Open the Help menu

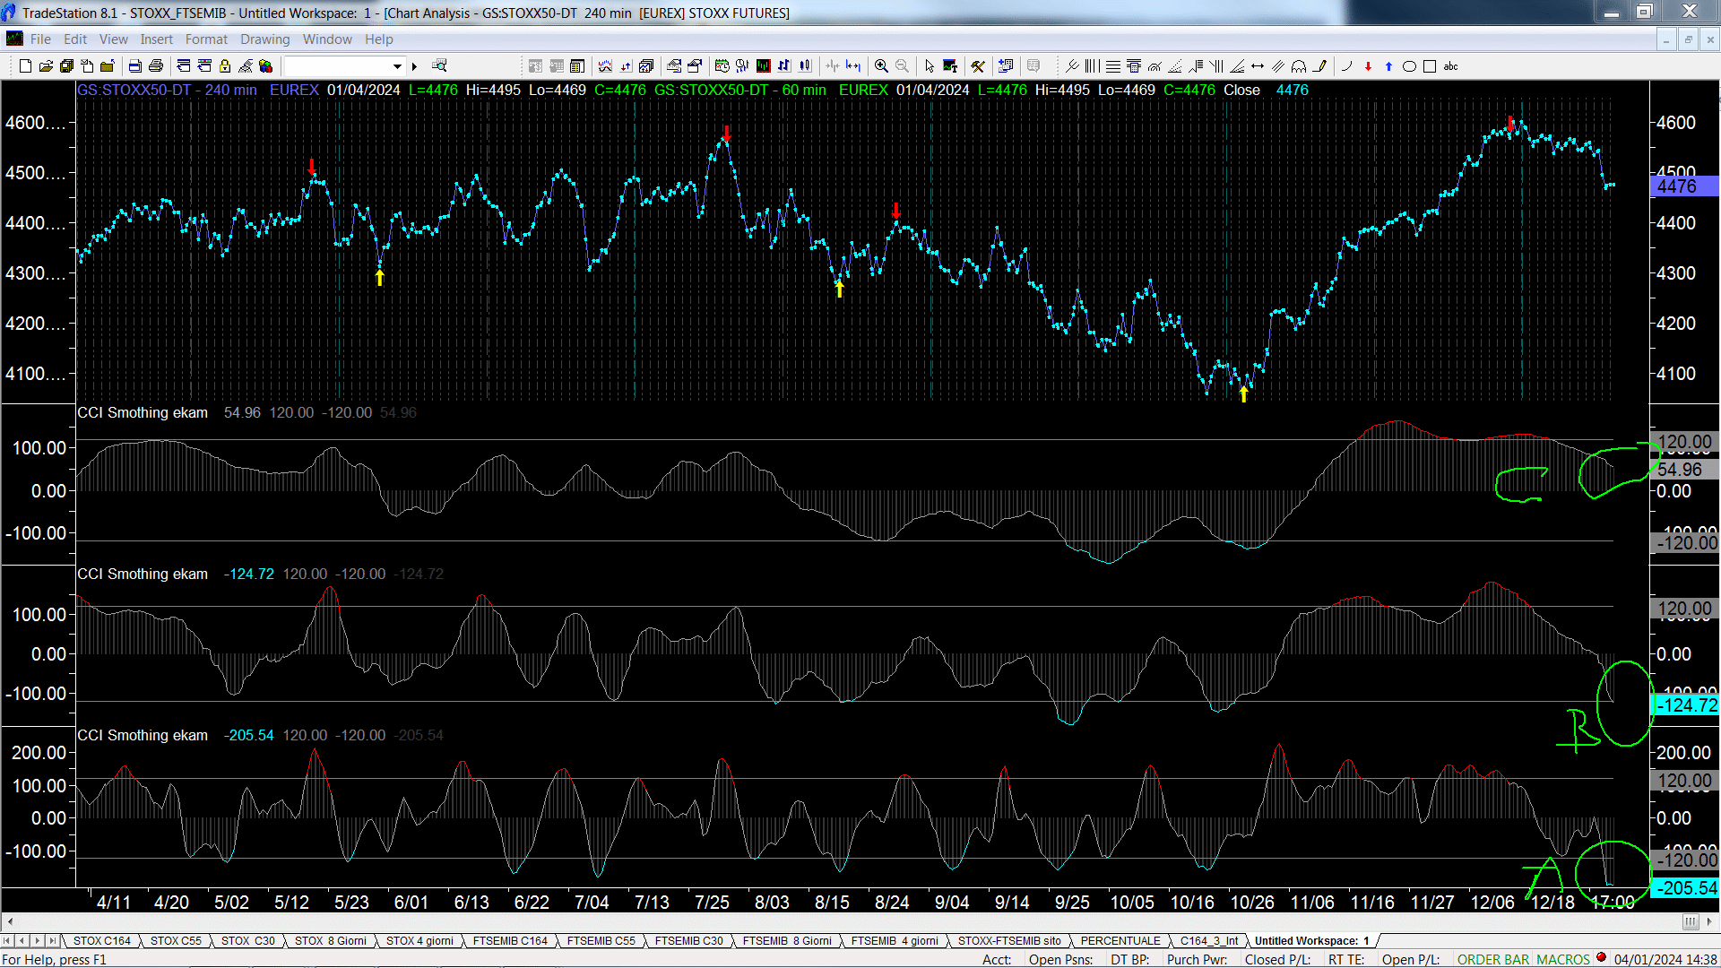tap(378, 39)
